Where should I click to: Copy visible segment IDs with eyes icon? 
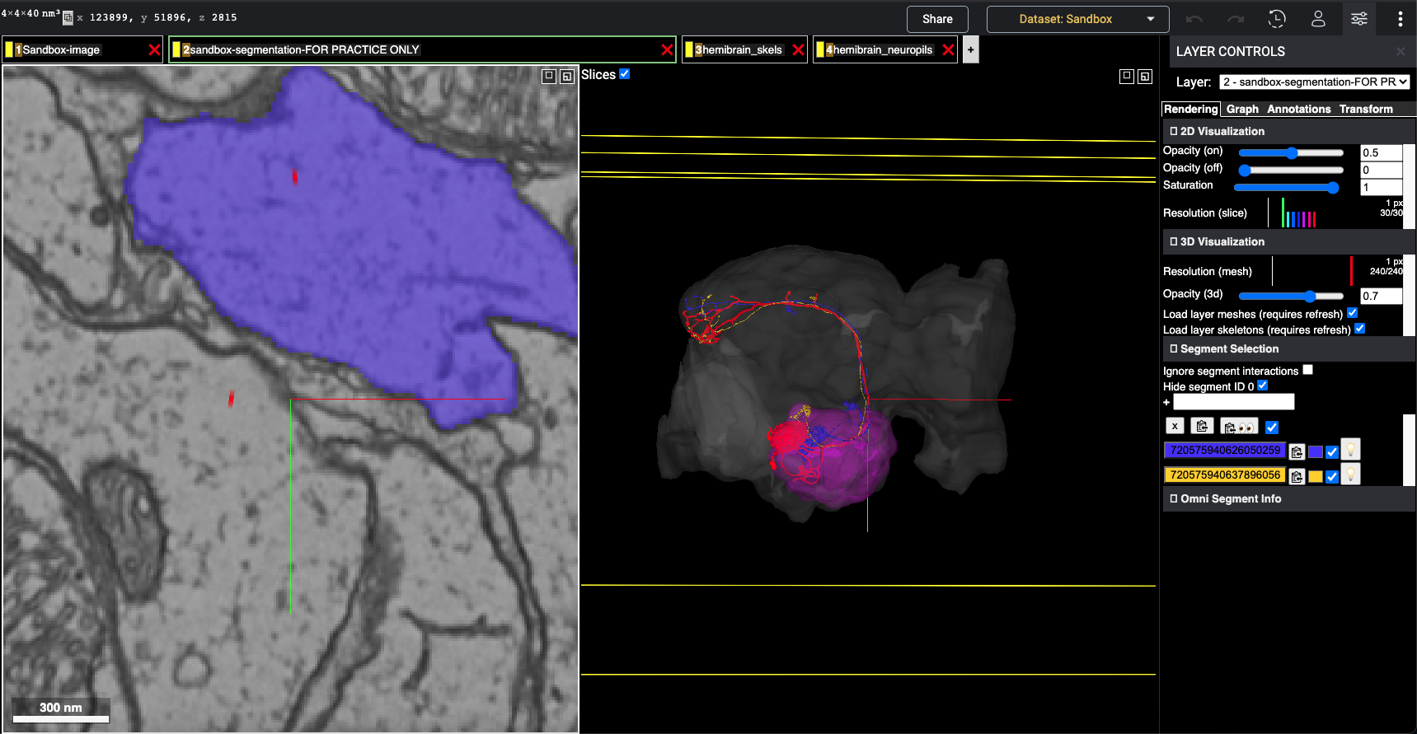pos(1239,427)
